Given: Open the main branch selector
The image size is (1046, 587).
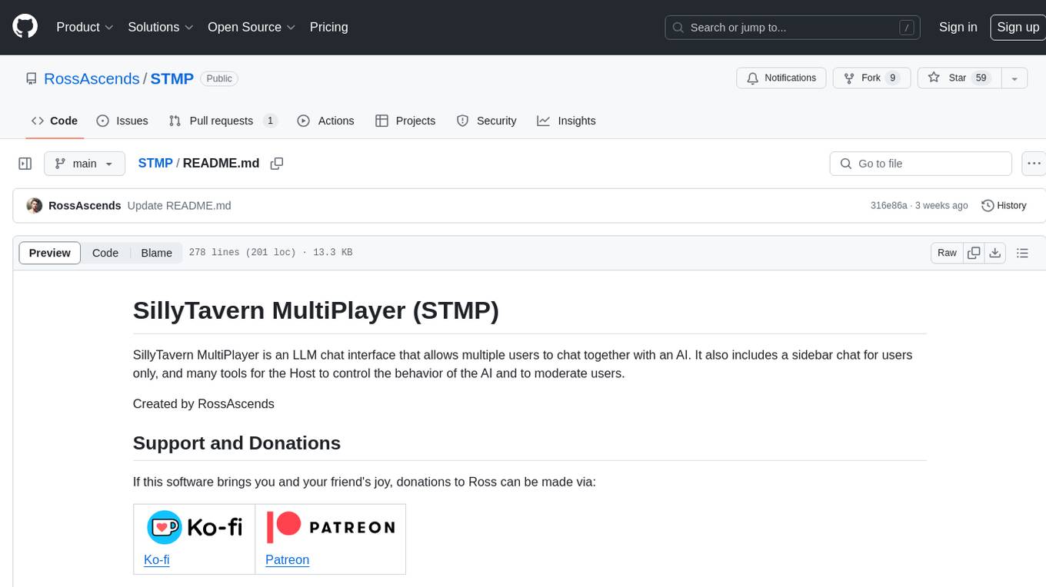Looking at the screenshot, I should tap(85, 164).
